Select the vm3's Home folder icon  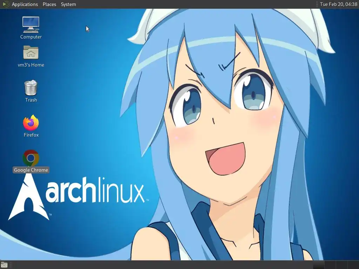pyautogui.click(x=31, y=56)
